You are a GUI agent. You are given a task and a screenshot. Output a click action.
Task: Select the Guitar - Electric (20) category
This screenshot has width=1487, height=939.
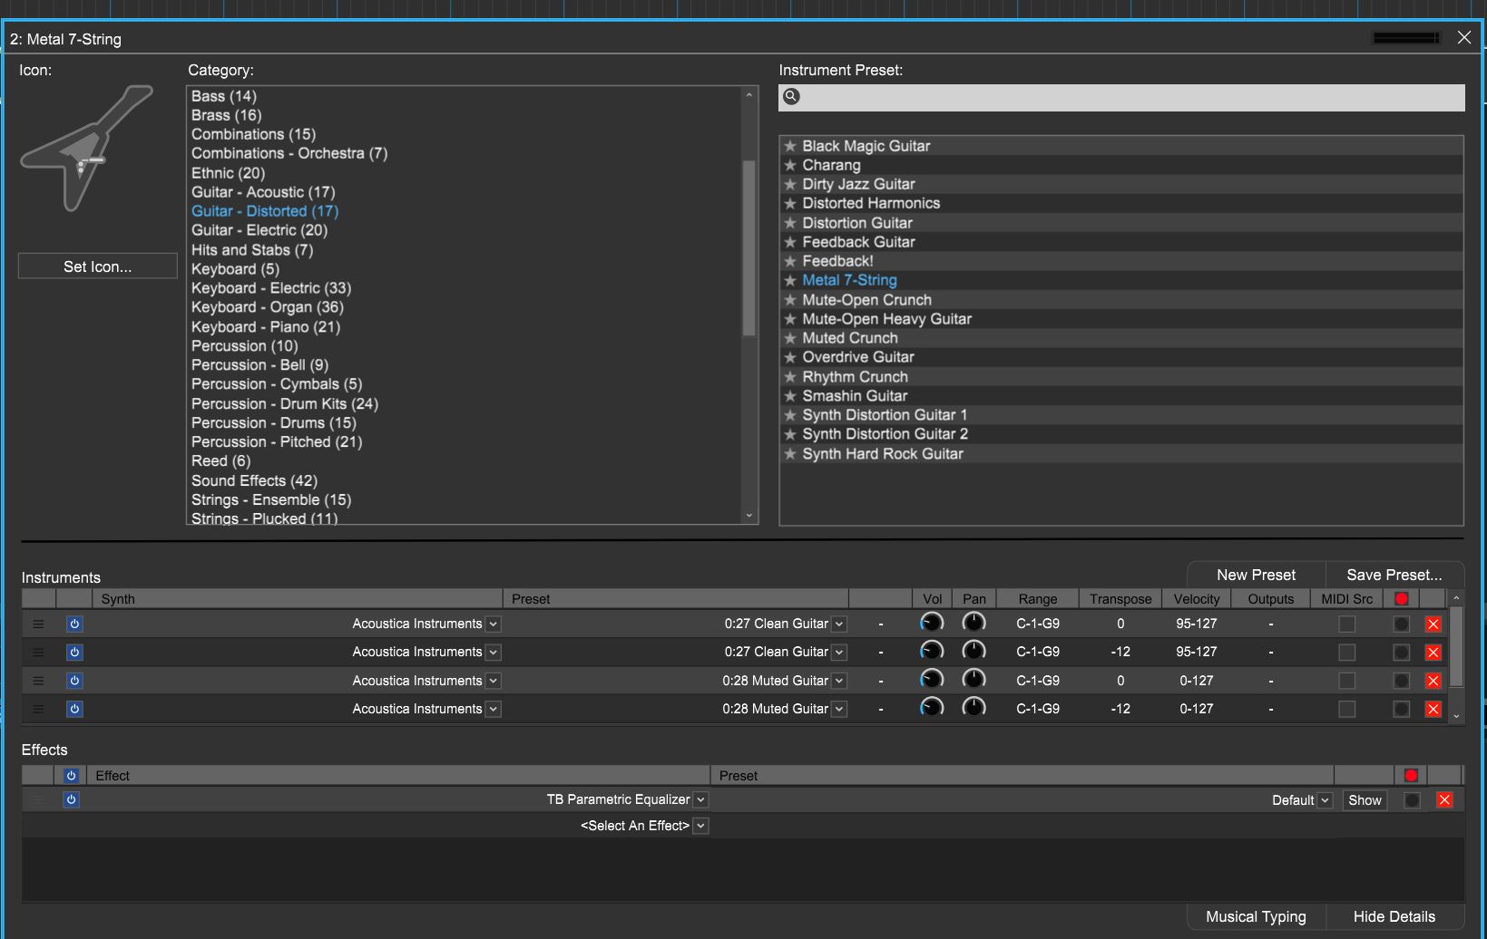point(259,230)
